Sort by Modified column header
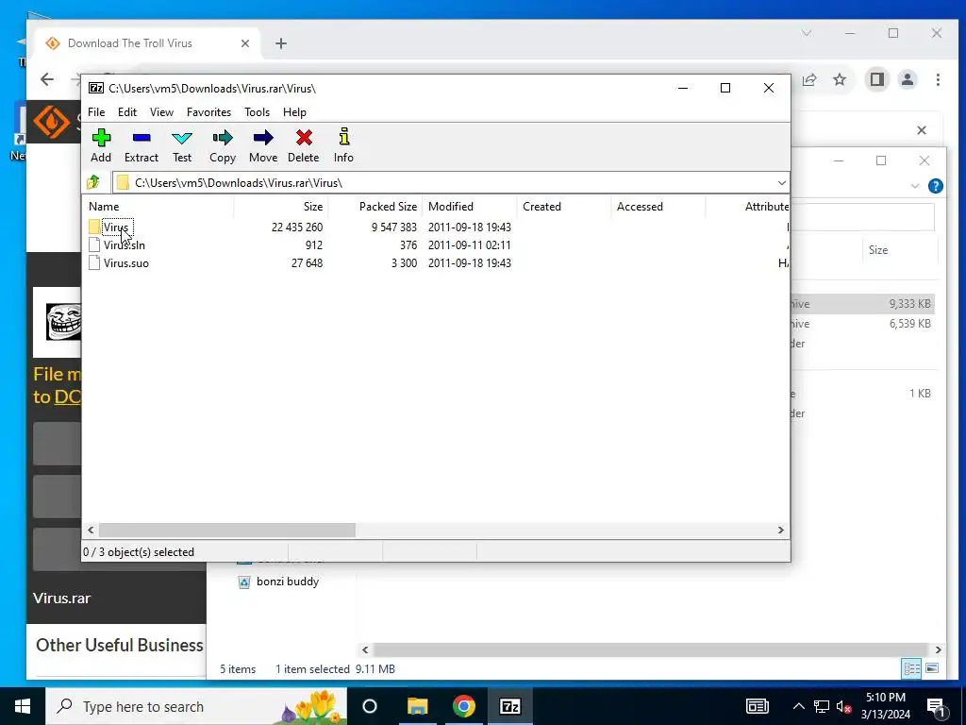The width and height of the screenshot is (966, 725). pos(470,207)
